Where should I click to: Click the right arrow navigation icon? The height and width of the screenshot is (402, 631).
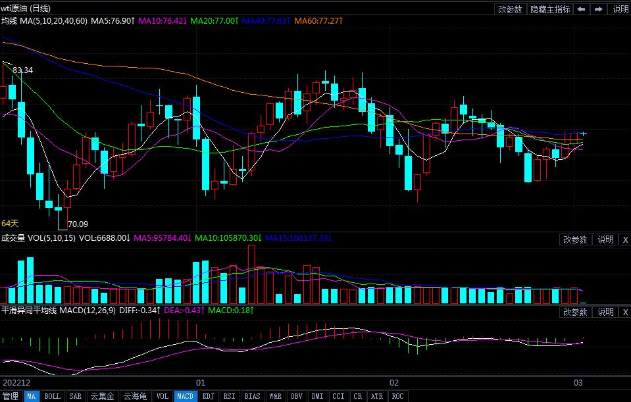[599, 9]
